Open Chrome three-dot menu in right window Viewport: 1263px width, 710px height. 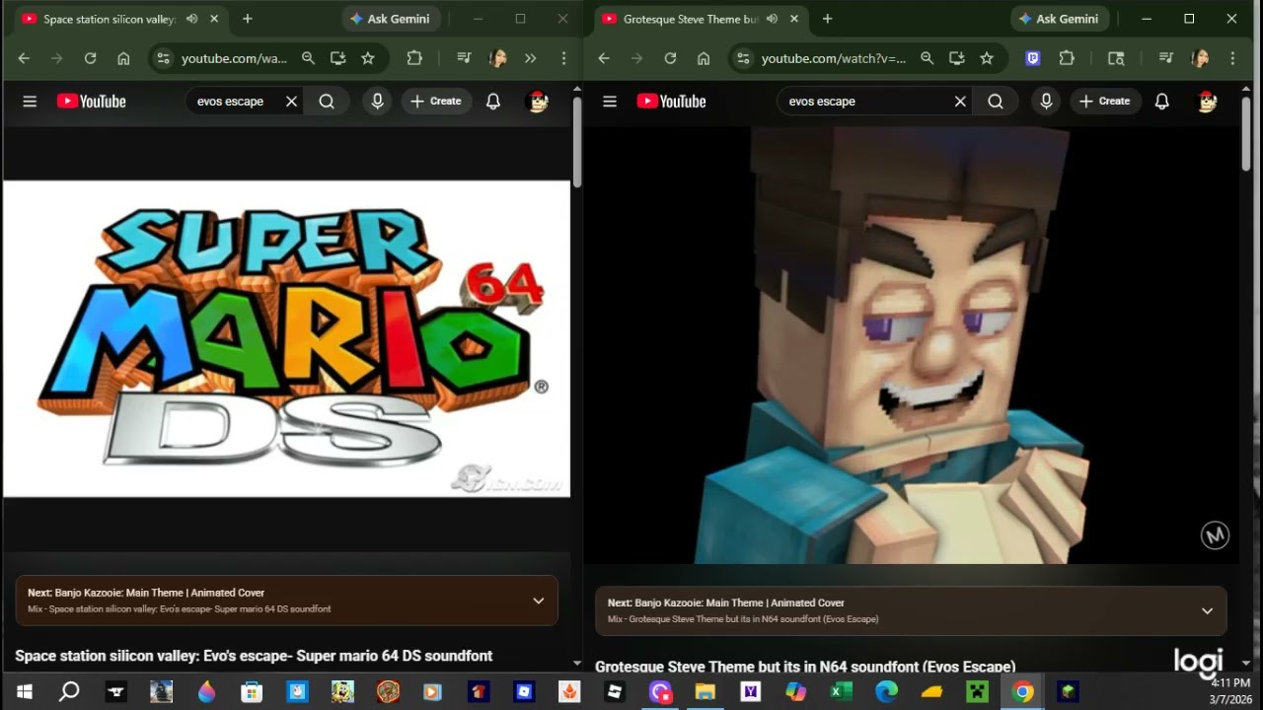click(1232, 58)
